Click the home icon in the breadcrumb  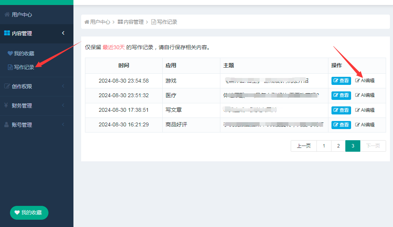(87, 22)
